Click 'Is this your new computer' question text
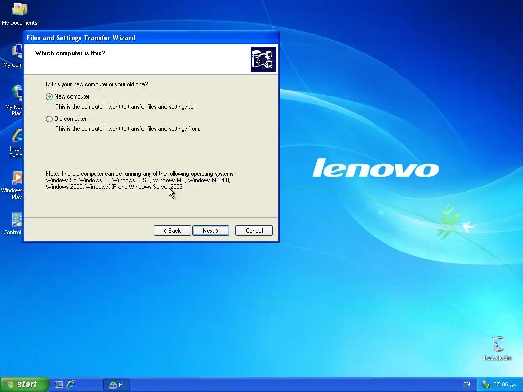523x392 pixels. click(97, 84)
